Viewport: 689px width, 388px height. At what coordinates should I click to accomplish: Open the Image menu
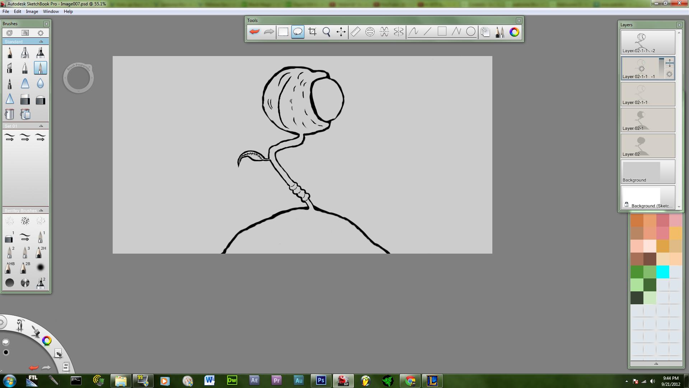[32, 11]
